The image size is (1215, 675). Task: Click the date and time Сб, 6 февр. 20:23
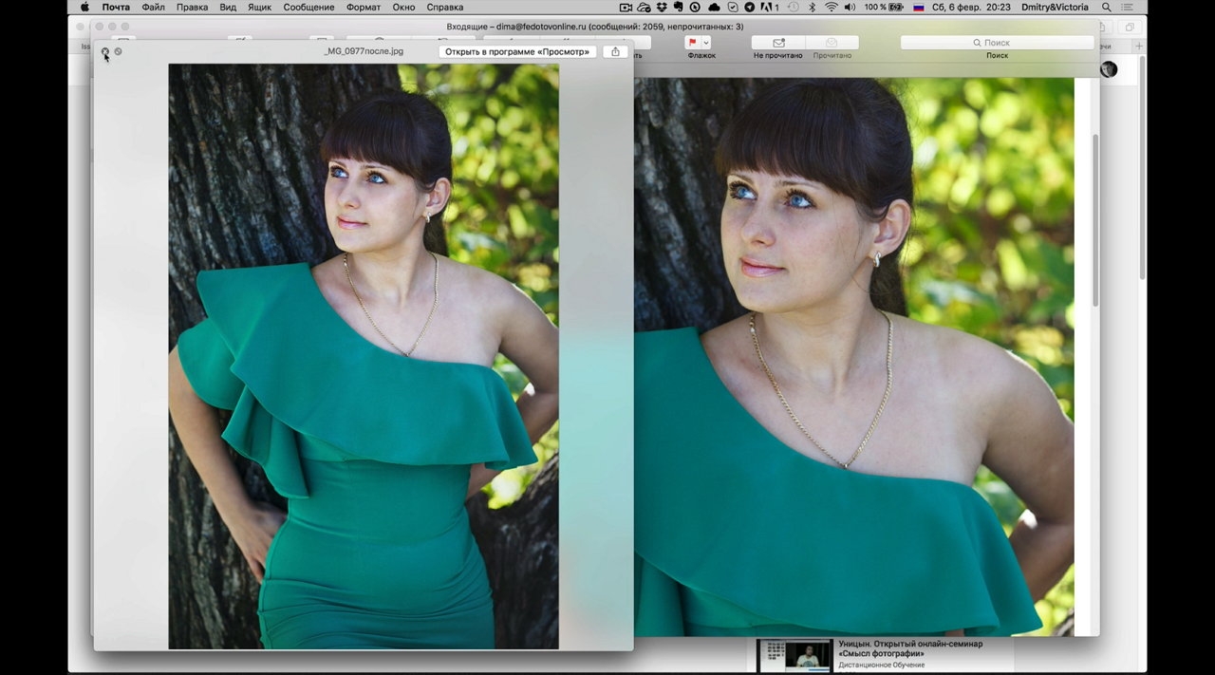coord(970,7)
